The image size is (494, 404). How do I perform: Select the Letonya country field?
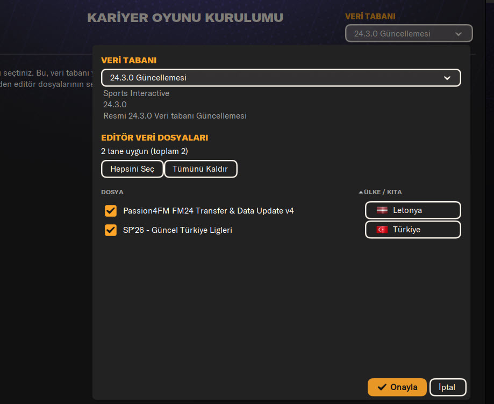(413, 210)
